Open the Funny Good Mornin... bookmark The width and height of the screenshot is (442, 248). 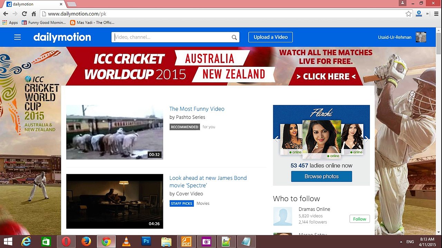tap(44, 22)
